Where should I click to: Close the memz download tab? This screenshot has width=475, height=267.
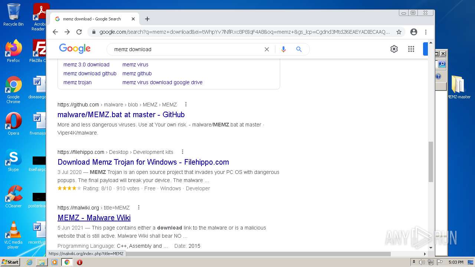pyautogui.click(x=133, y=19)
